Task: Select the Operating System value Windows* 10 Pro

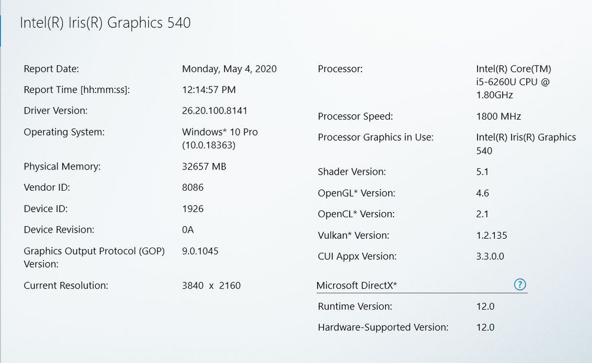Action: point(220,132)
